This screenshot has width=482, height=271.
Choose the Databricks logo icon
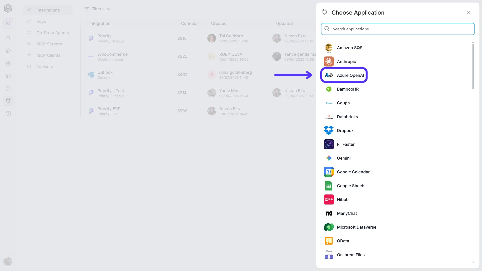click(329, 117)
